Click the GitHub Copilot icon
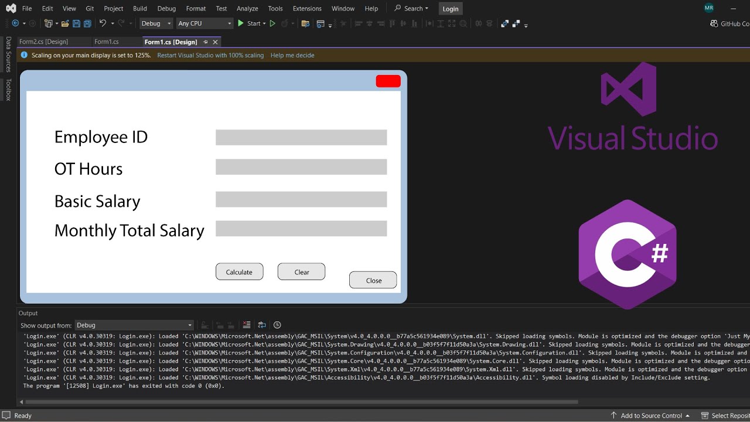 click(714, 23)
